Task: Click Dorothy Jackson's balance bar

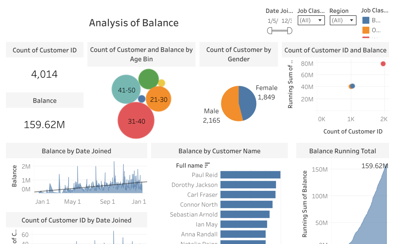Action: point(248,185)
